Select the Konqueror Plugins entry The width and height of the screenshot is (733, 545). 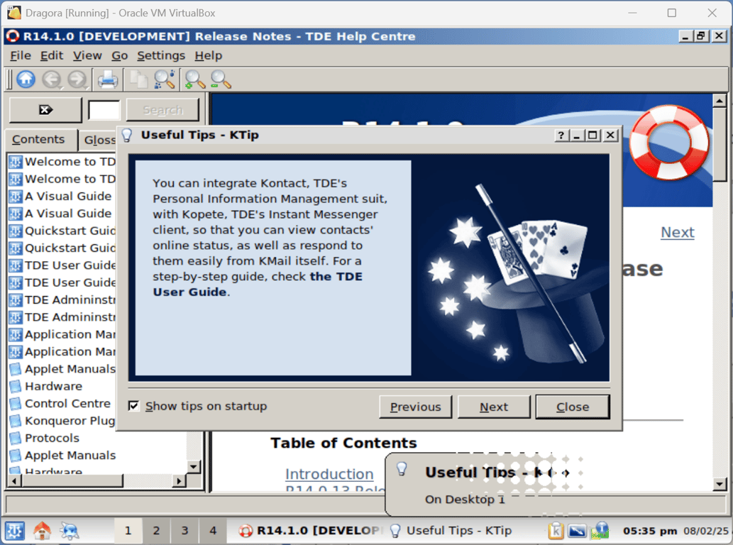(x=70, y=421)
